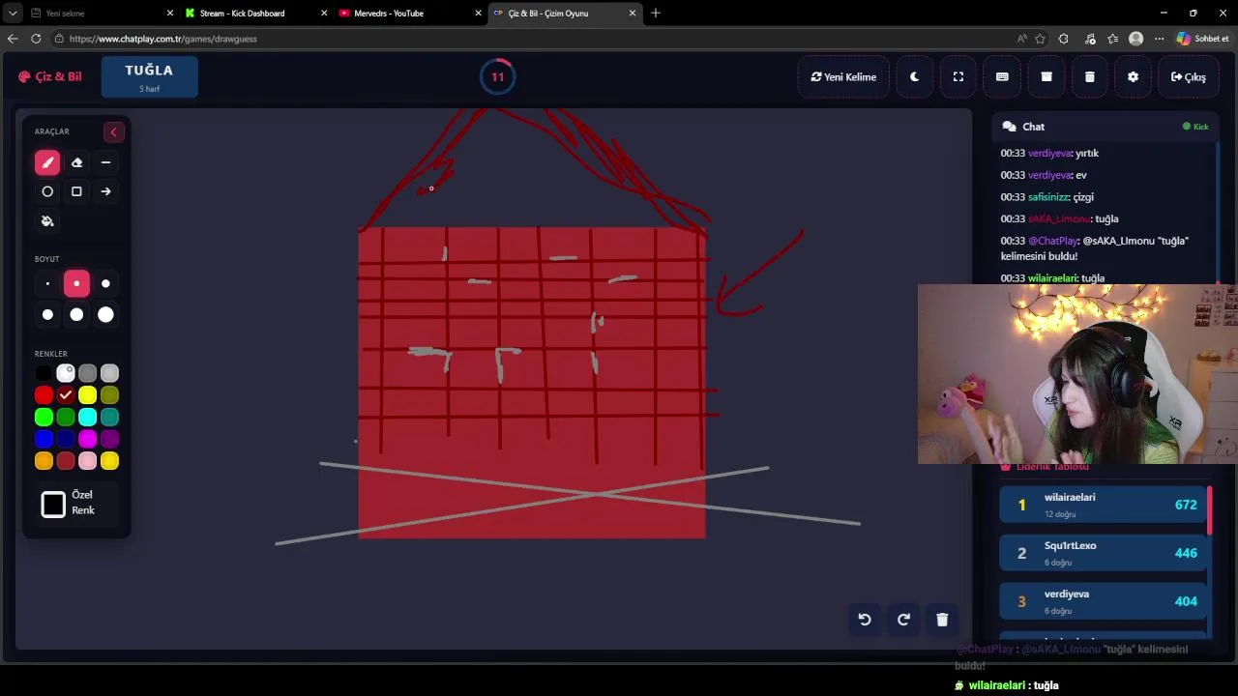Pick the light pink color swatch
This screenshot has width=1238, height=696.
pyautogui.click(x=88, y=462)
